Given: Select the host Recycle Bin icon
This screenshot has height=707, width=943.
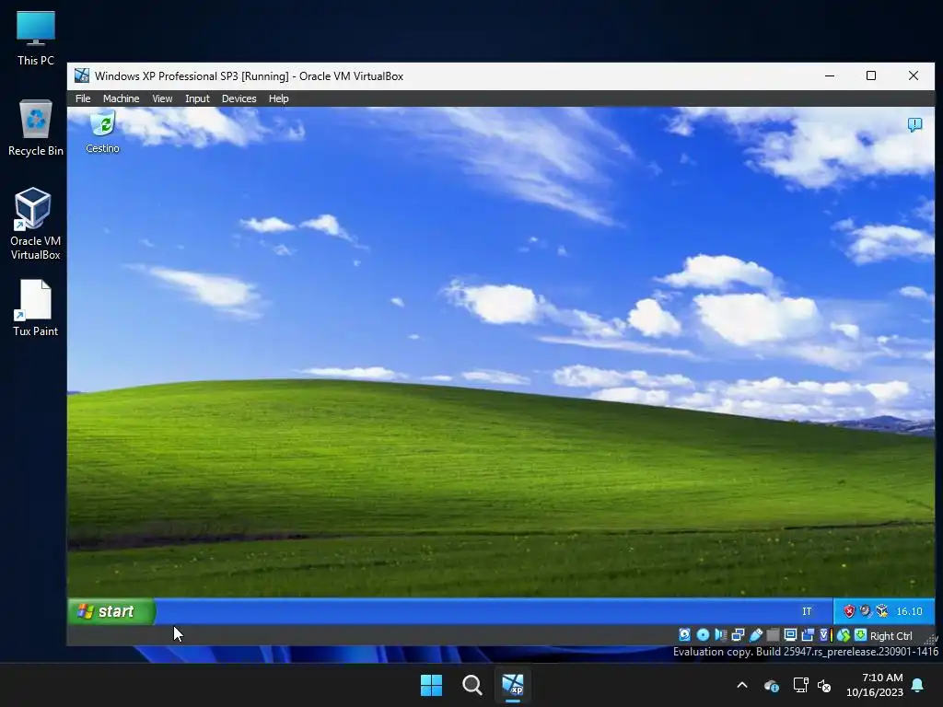Looking at the screenshot, I should point(36,128).
